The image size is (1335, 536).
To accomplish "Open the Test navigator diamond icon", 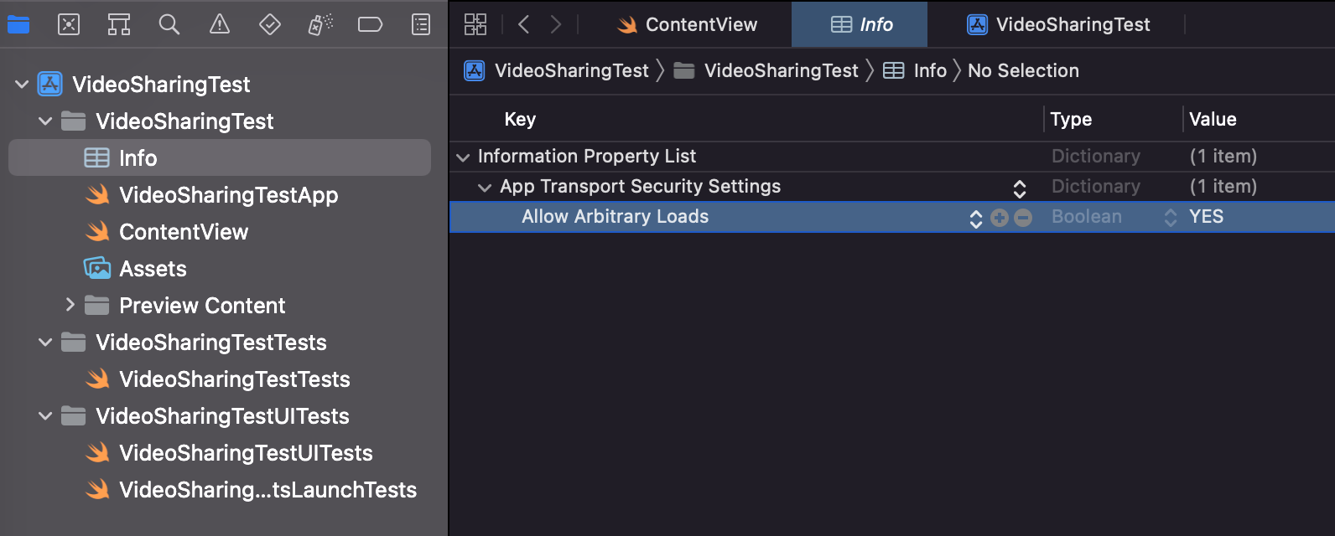I will click(270, 24).
